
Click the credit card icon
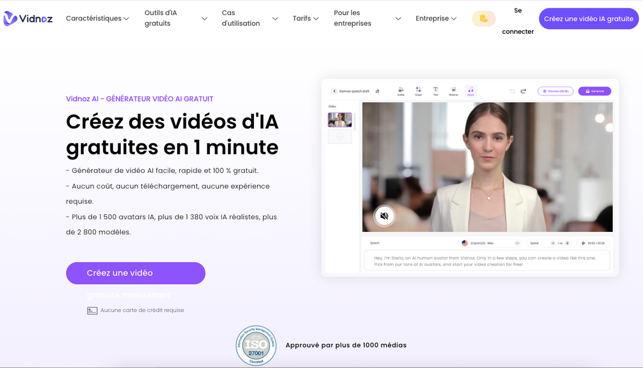(92, 311)
